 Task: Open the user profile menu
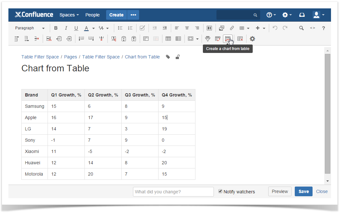318,15
